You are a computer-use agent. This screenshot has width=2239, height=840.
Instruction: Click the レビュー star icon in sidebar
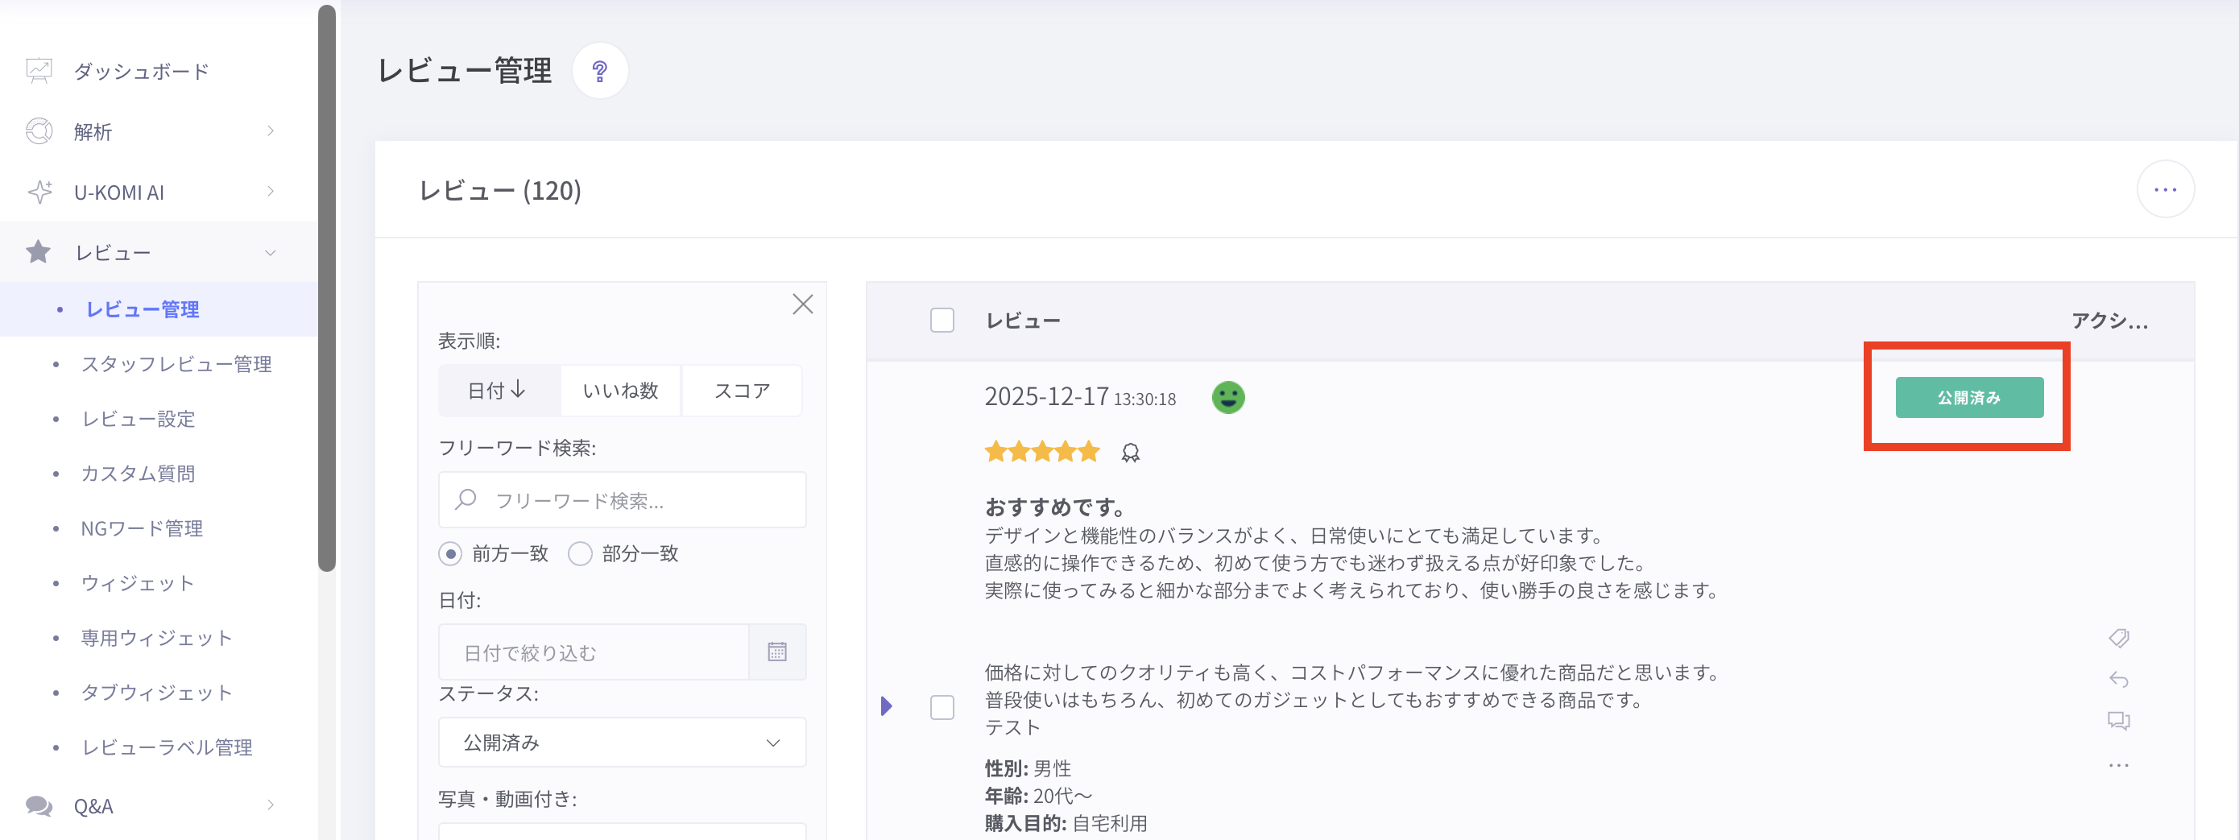38,252
